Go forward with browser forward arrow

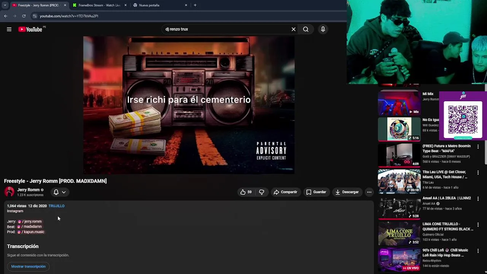coord(15,16)
